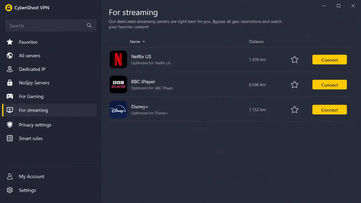Click the All servers globe icon
The image size is (361, 203).
[10, 56]
